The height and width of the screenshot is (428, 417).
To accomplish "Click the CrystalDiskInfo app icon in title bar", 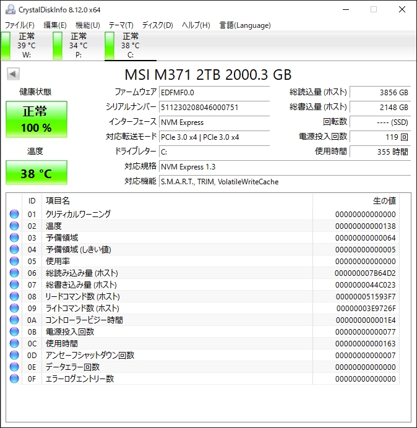I will (11, 9).
